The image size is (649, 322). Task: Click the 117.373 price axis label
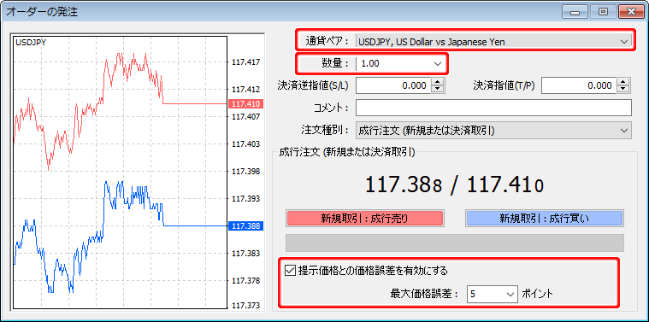[246, 306]
